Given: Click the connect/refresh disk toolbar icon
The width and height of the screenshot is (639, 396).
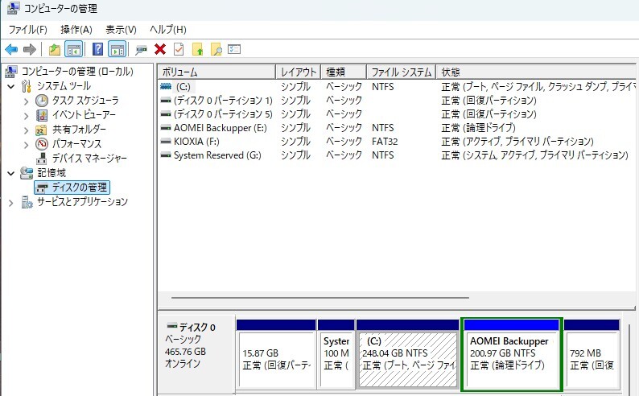Looking at the screenshot, I should pos(141,50).
